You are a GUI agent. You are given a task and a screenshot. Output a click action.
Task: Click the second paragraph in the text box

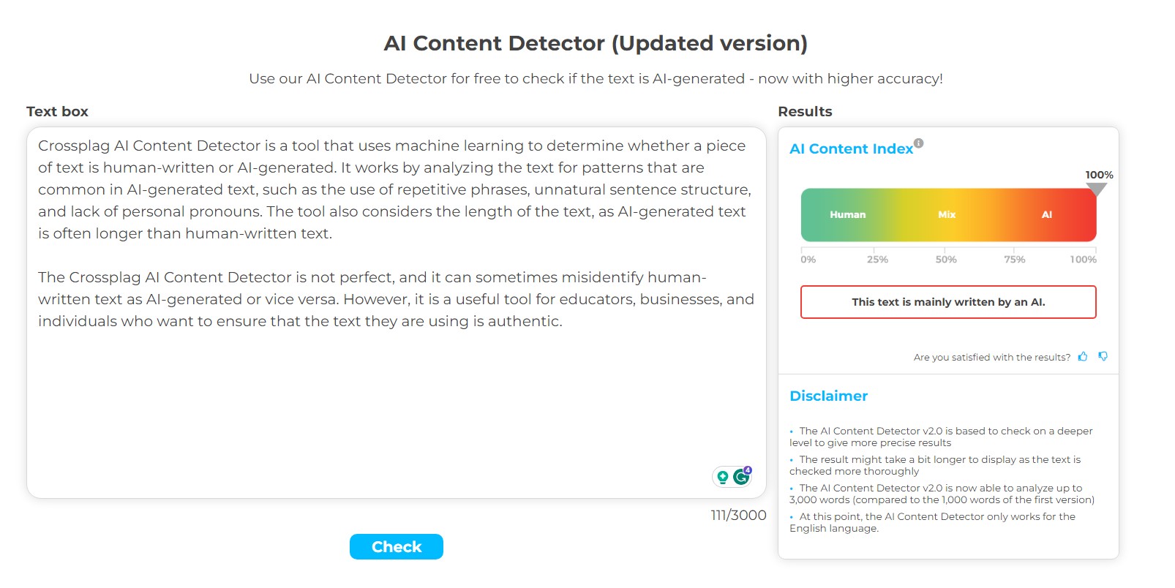pos(396,299)
